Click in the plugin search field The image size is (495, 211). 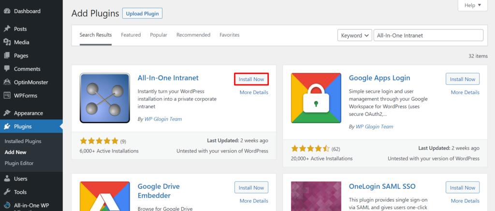click(x=428, y=35)
